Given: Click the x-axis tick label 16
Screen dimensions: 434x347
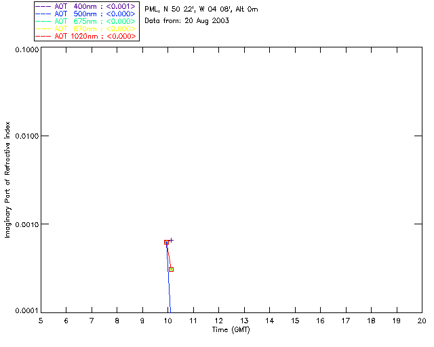Looking at the screenshot, I should coord(320,321).
